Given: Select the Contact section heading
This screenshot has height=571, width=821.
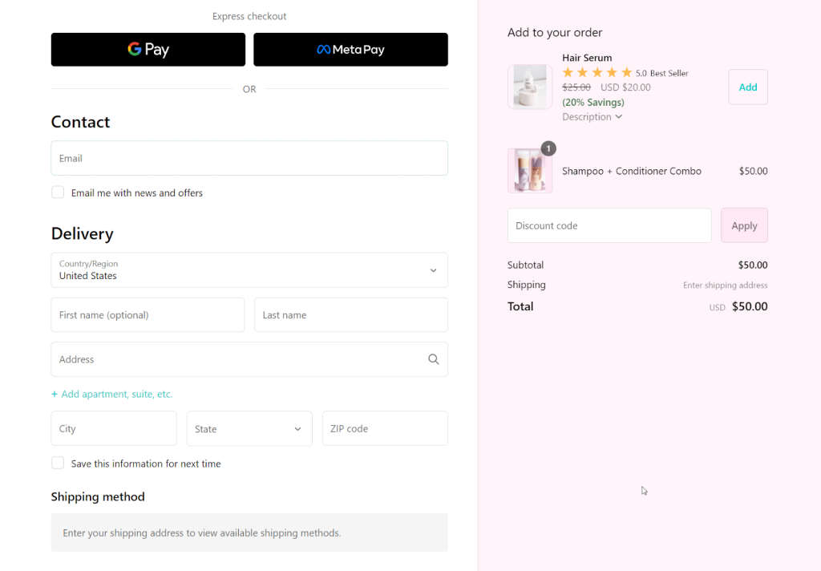Looking at the screenshot, I should click(80, 122).
